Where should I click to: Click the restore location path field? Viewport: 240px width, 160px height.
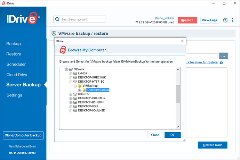coord(202,56)
